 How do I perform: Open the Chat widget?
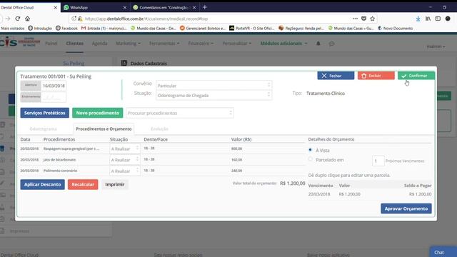point(443,252)
